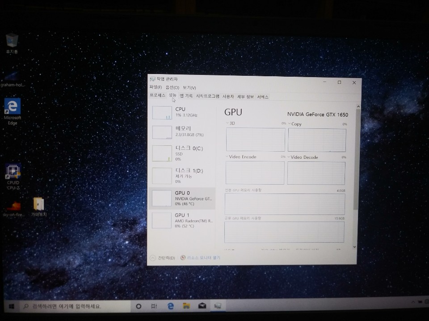Screen dimensions: 429x321
Task: Open the sky-on-fire desktop file icon
Action: (13, 209)
